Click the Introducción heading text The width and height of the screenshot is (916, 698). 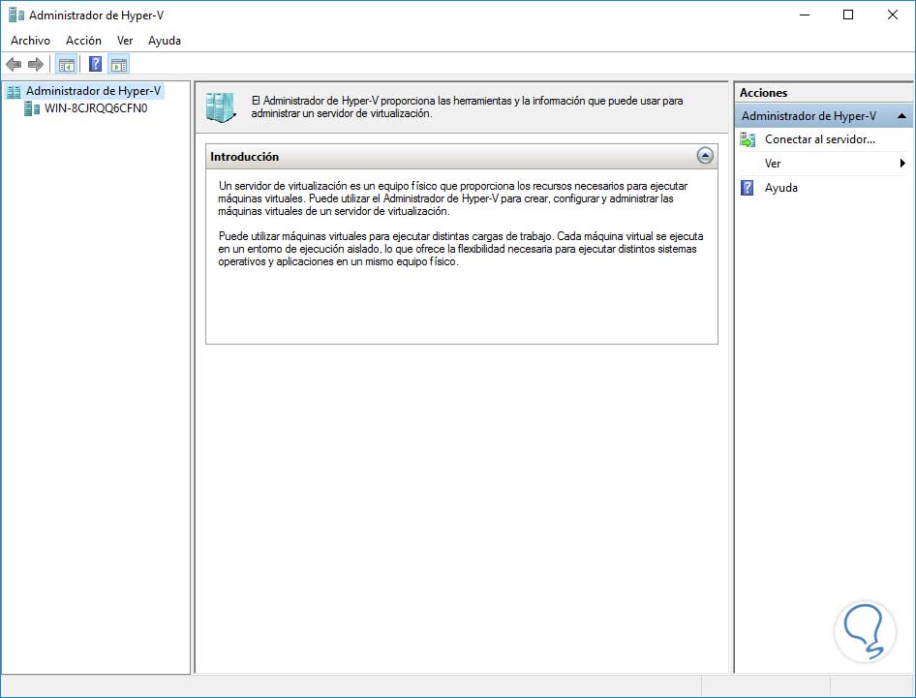pos(244,157)
